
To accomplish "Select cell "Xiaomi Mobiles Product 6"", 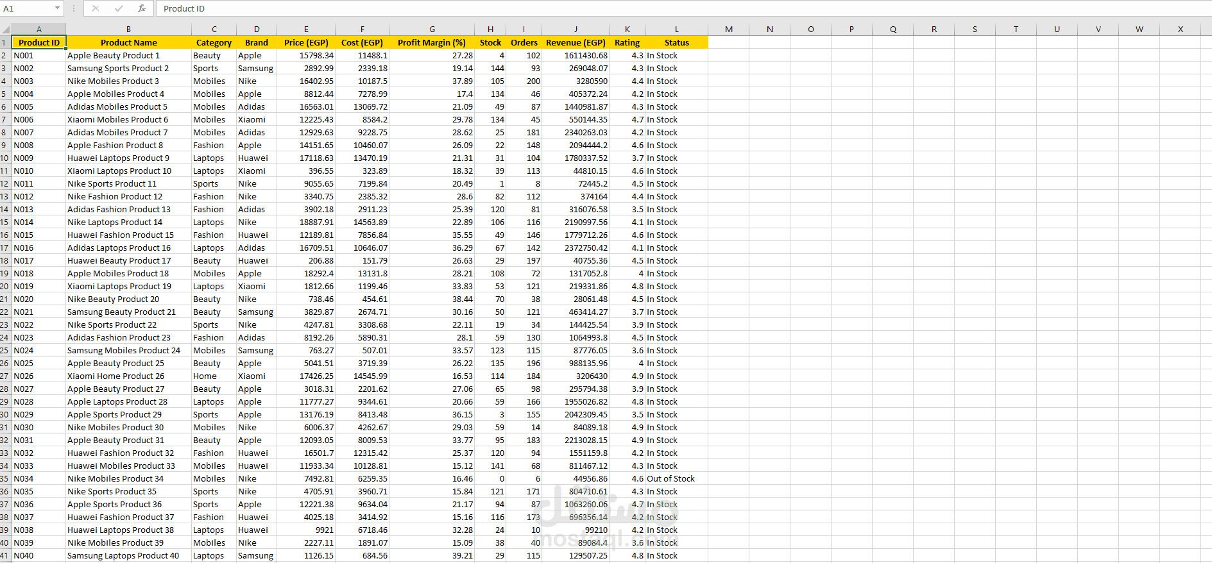I will click(x=128, y=119).
